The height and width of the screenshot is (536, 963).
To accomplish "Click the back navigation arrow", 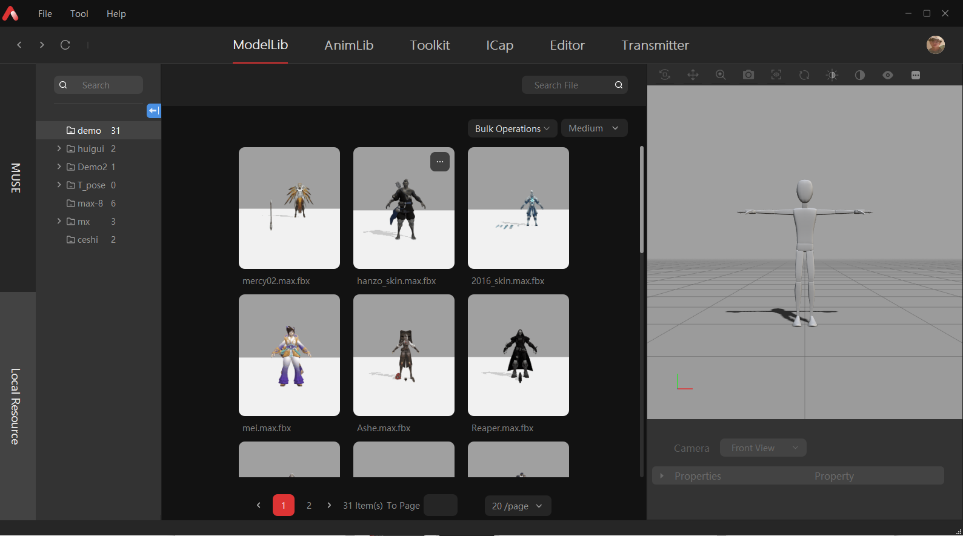I will pyautogui.click(x=19, y=45).
